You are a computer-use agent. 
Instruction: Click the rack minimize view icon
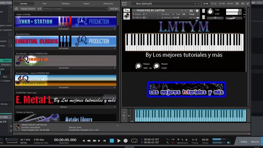point(248,4)
